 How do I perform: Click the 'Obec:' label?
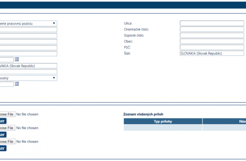pyautogui.click(x=128, y=42)
